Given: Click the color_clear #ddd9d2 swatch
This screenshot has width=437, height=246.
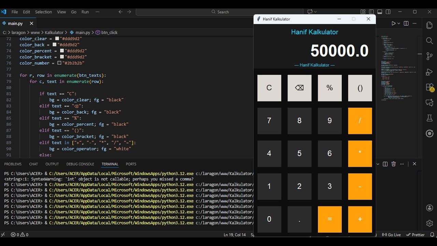Looking at the screenshot, I should click(57, 39).
